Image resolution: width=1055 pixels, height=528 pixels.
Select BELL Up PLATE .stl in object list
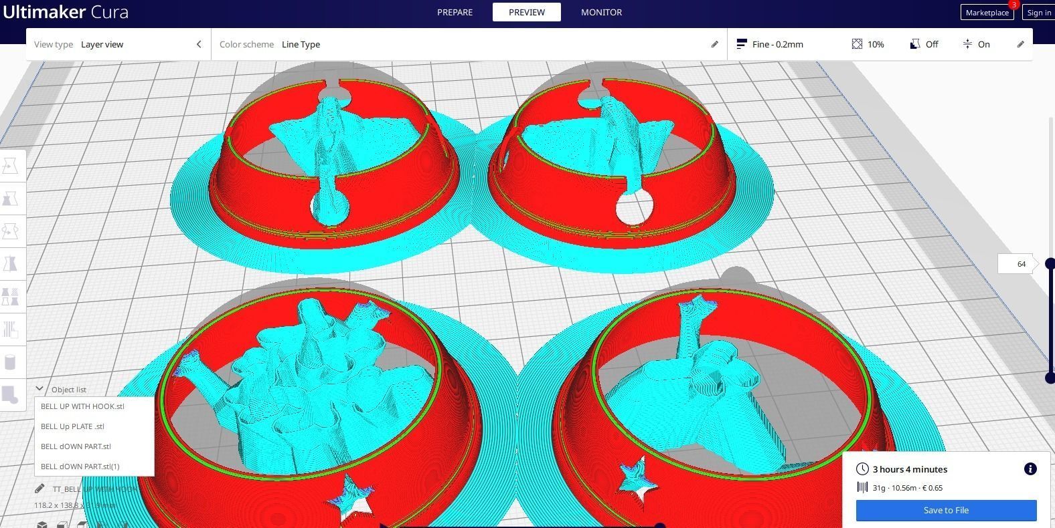94,426
